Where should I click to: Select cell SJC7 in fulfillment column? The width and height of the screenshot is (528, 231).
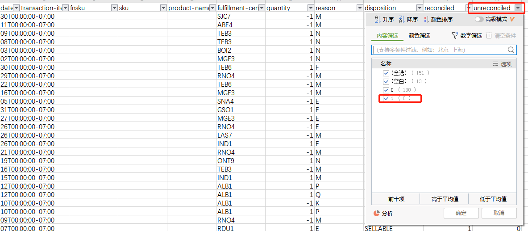click(x=241, y=16)
